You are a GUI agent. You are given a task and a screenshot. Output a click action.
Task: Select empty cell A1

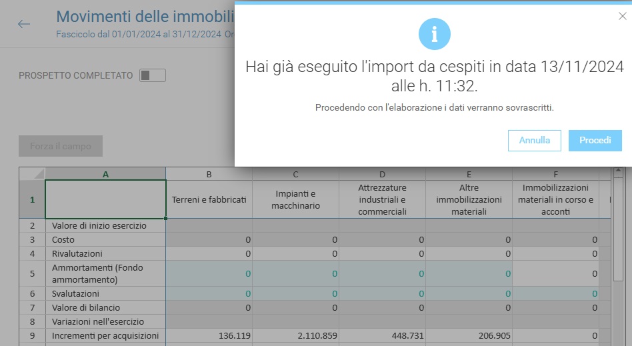(x=105, y=199)
